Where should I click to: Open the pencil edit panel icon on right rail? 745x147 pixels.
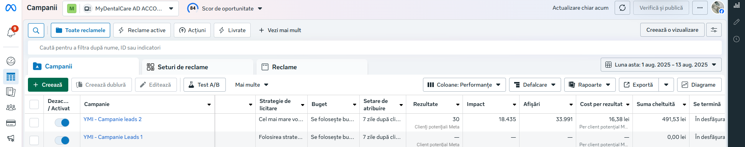tap(736, 22)
